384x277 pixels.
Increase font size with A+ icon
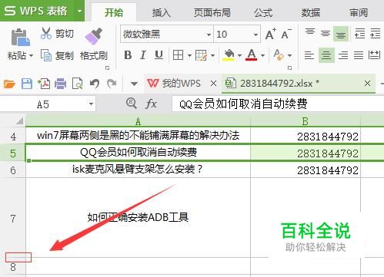271,34
